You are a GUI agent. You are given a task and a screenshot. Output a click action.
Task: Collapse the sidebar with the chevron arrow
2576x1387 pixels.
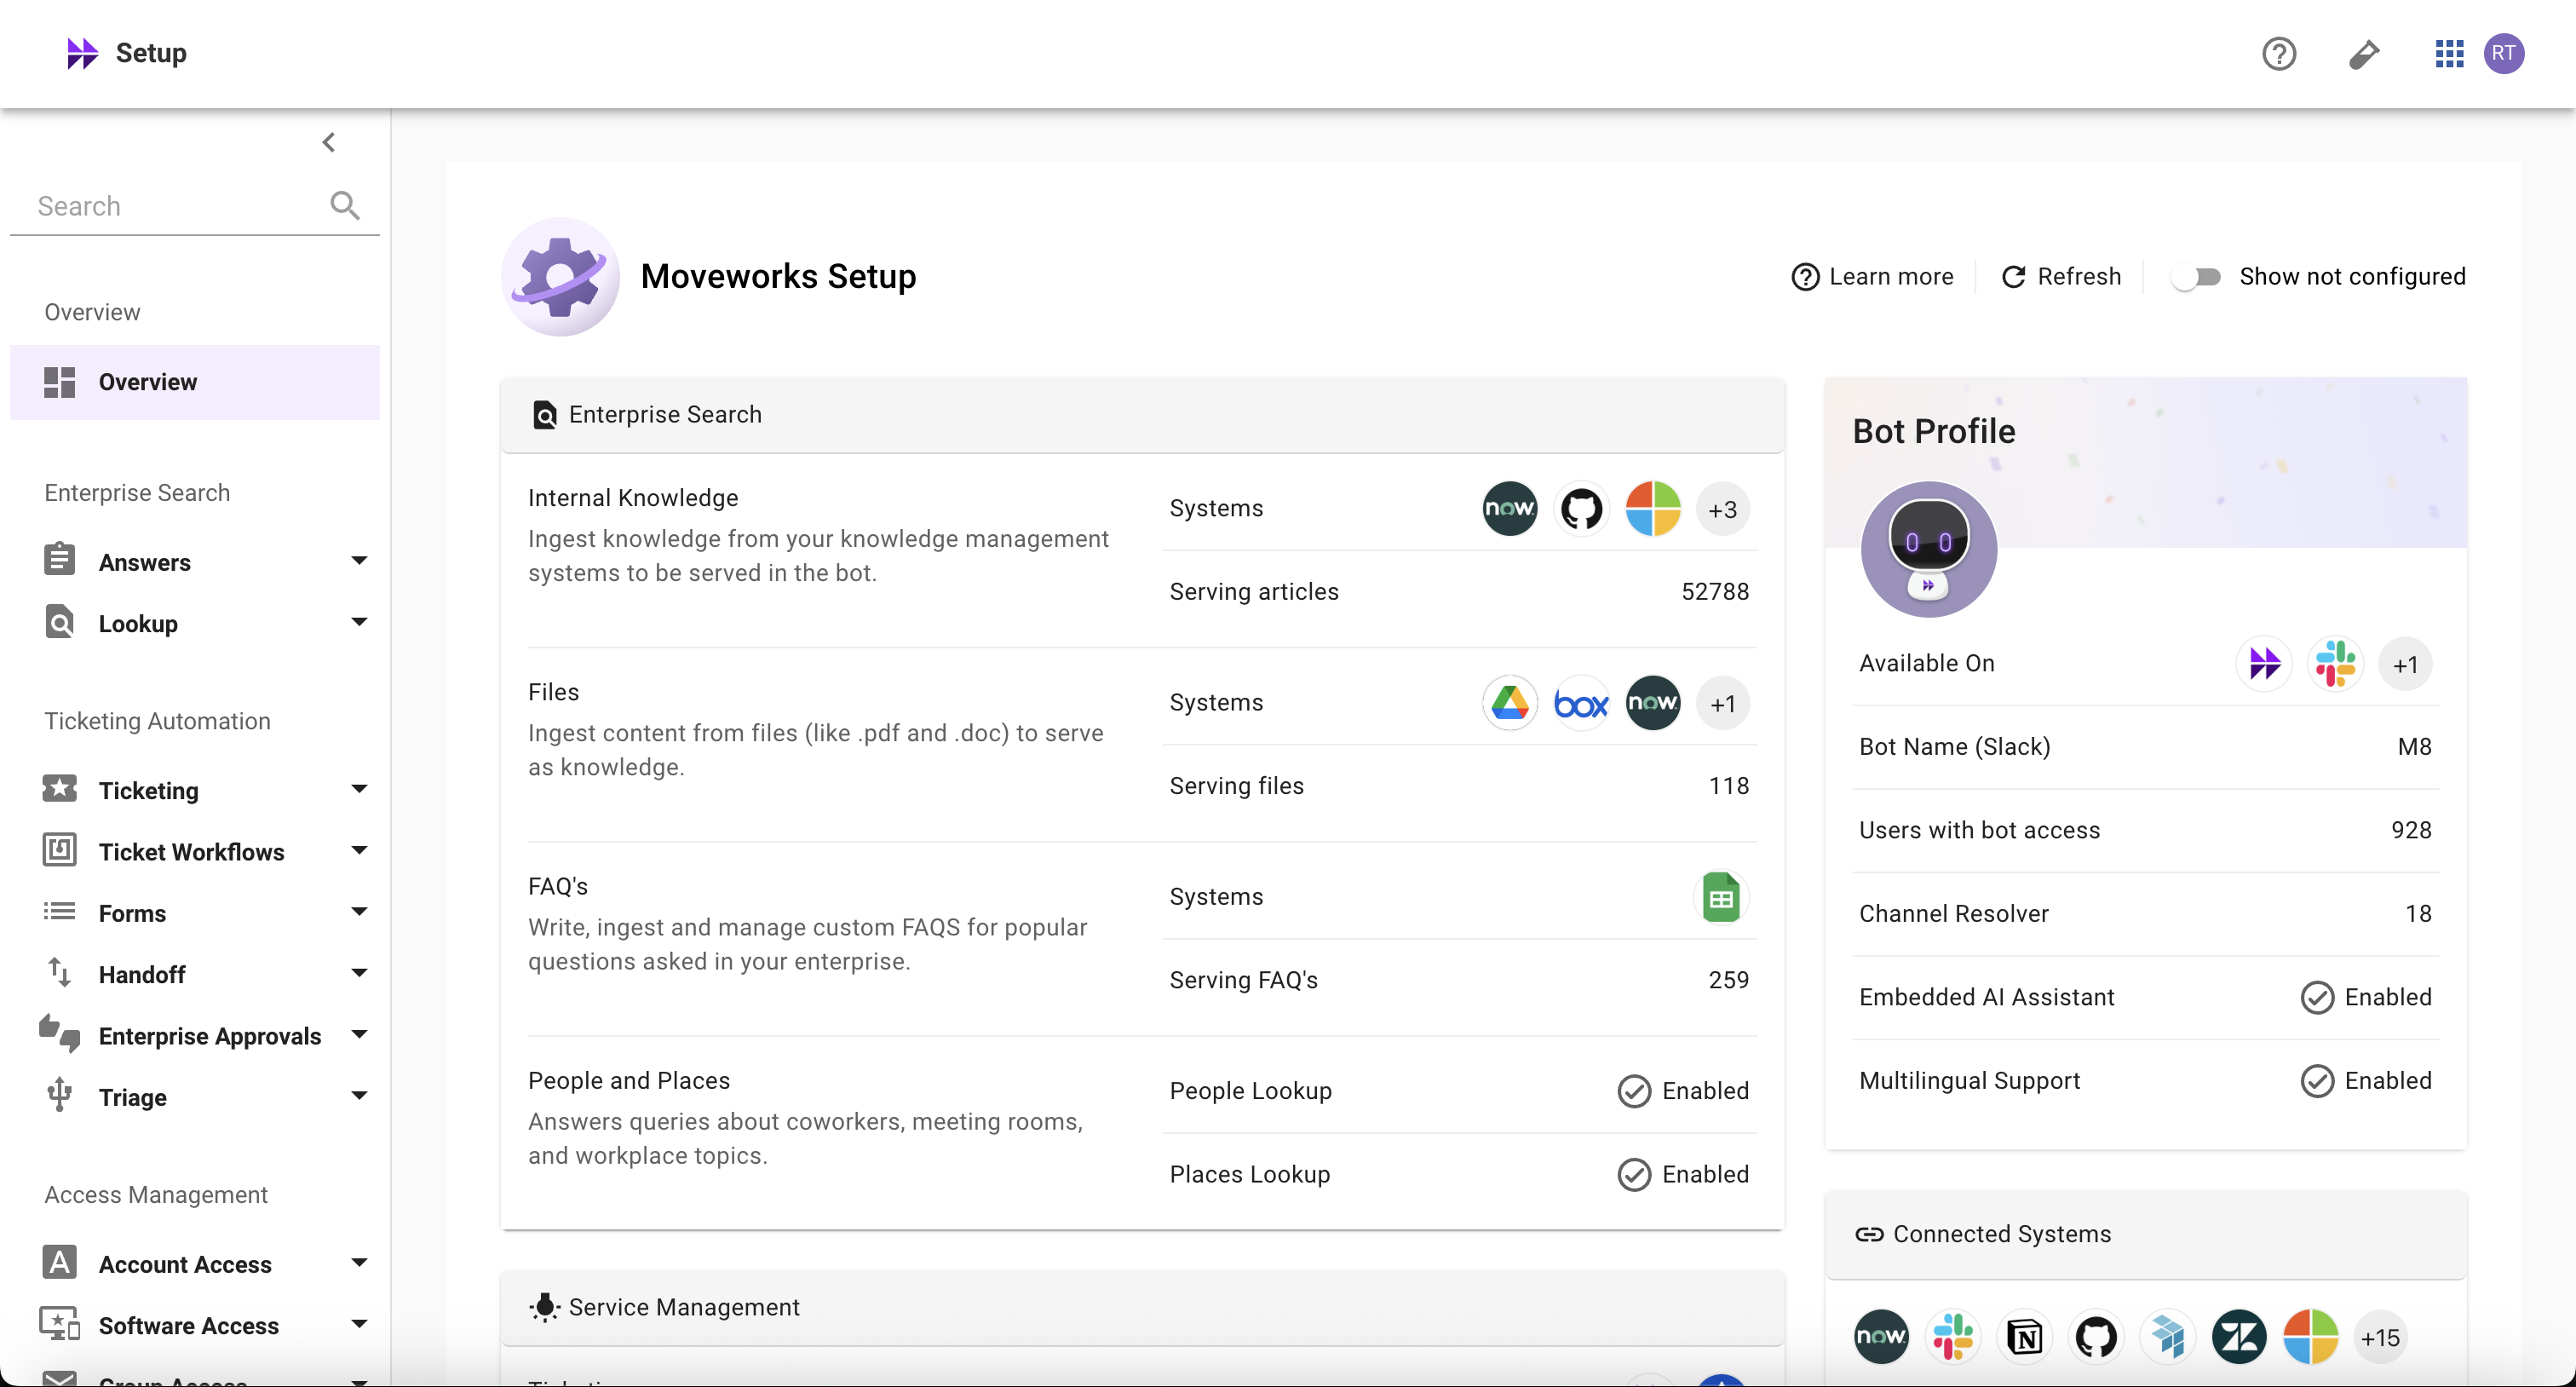click(329, 142)
